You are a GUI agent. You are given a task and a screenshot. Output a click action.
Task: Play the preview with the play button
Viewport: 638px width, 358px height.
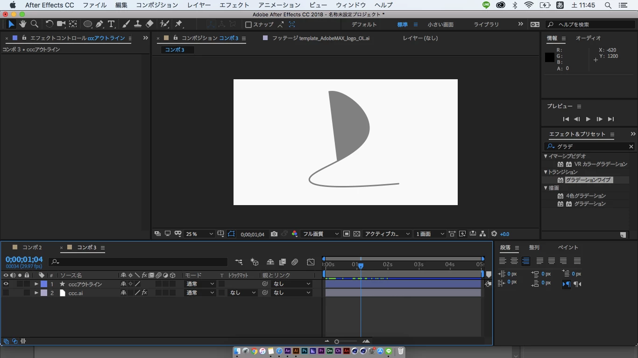coord(588,119)
